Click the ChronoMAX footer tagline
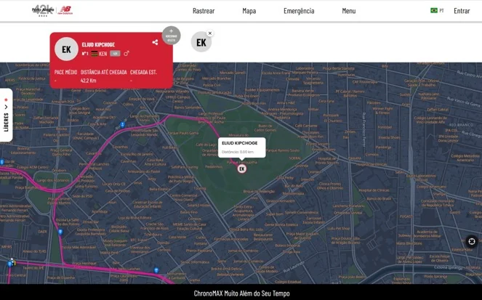482x300 pixels. point(241,293)
